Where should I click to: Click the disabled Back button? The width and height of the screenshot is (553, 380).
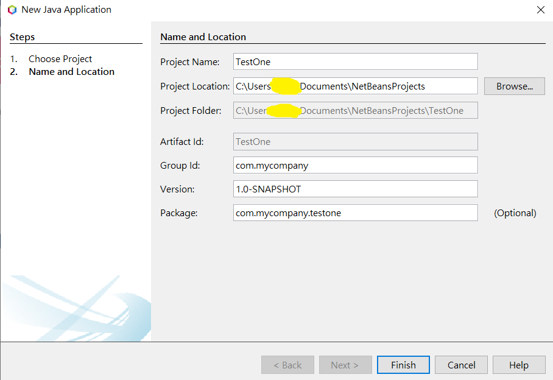[287, 365]
